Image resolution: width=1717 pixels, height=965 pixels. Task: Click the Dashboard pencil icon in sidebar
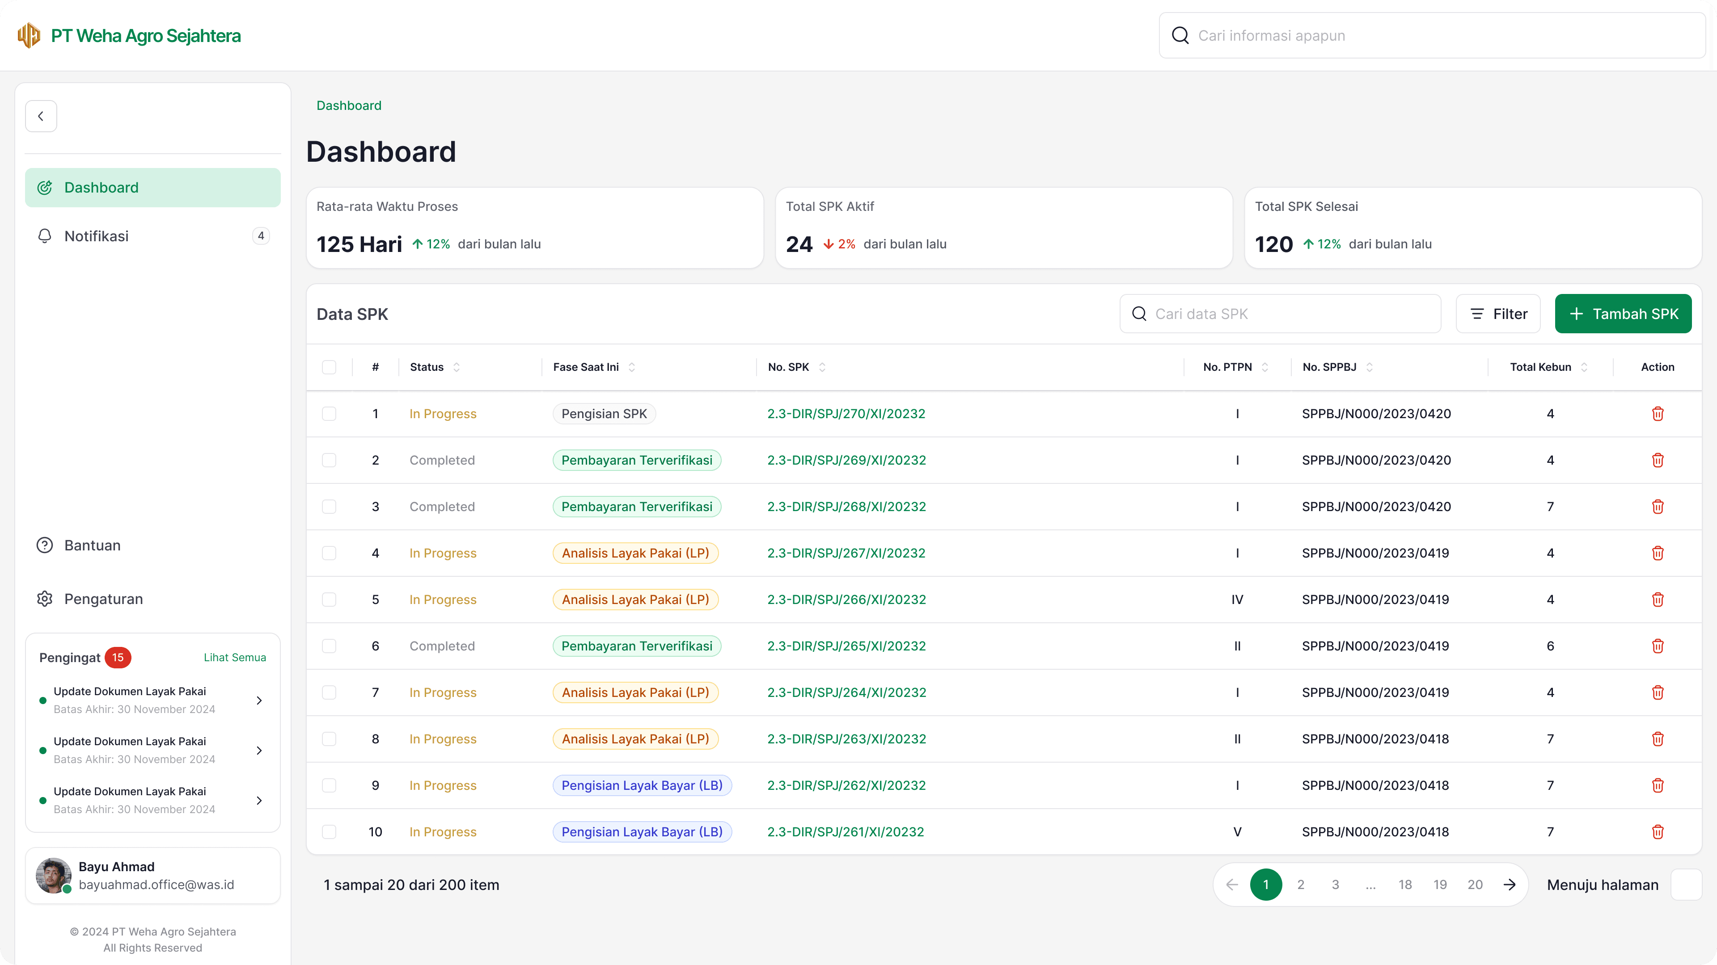pos(44,187)
